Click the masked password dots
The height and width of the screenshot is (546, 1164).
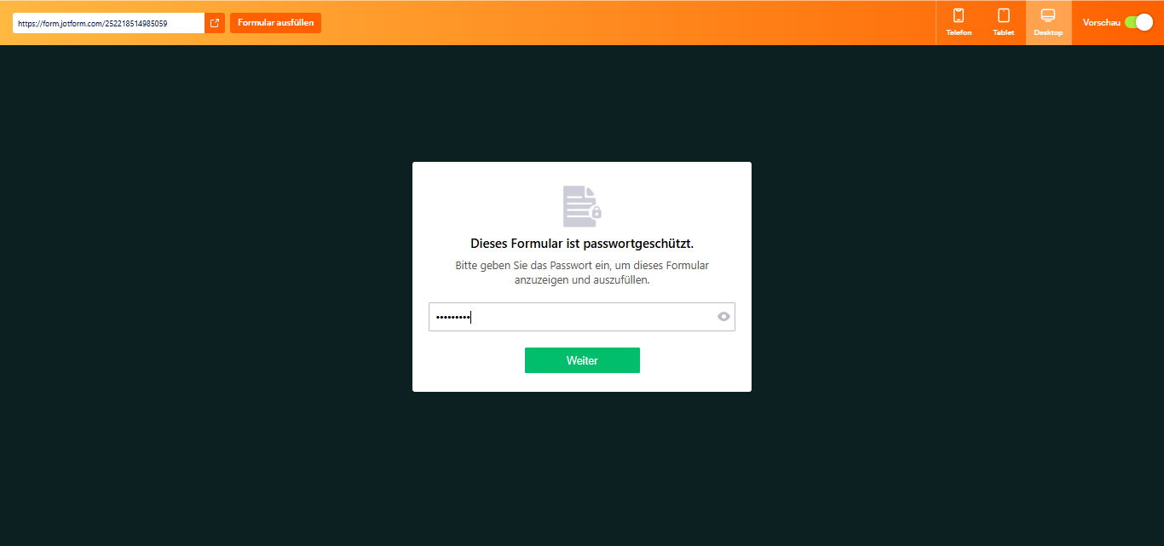pos(452,318)
